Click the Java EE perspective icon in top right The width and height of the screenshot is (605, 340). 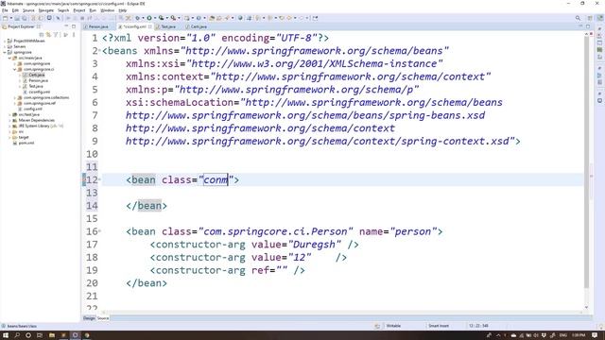pyautogui.click(x=599, y=18)
